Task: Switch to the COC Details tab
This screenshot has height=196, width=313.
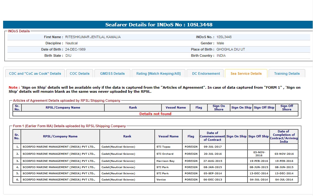Action: 79,73
